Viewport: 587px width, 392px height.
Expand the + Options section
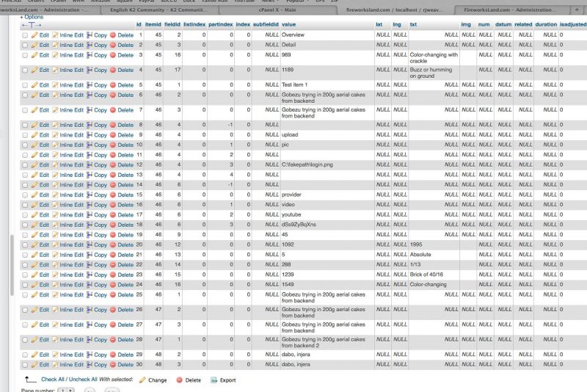(32, 17)
